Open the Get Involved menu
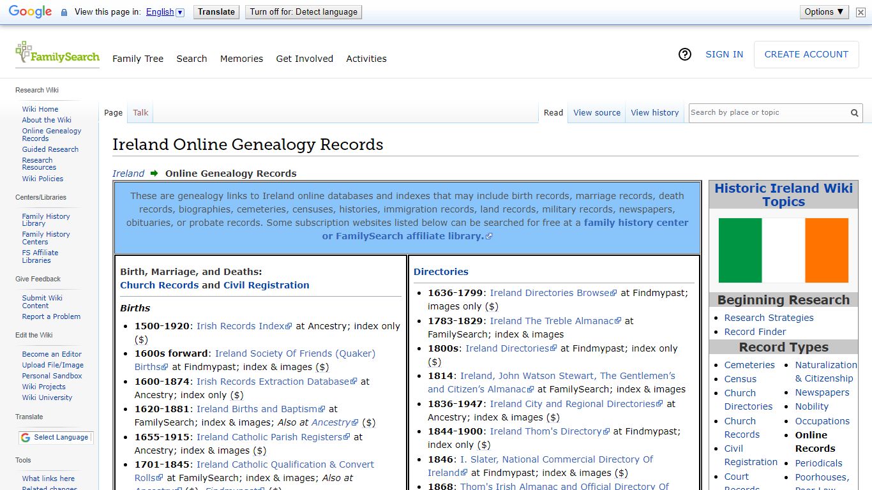 pos(304,59)
